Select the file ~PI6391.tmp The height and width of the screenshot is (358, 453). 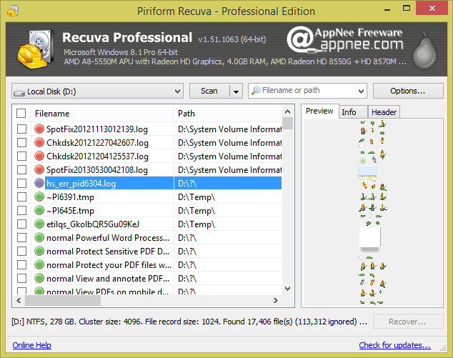70,197
